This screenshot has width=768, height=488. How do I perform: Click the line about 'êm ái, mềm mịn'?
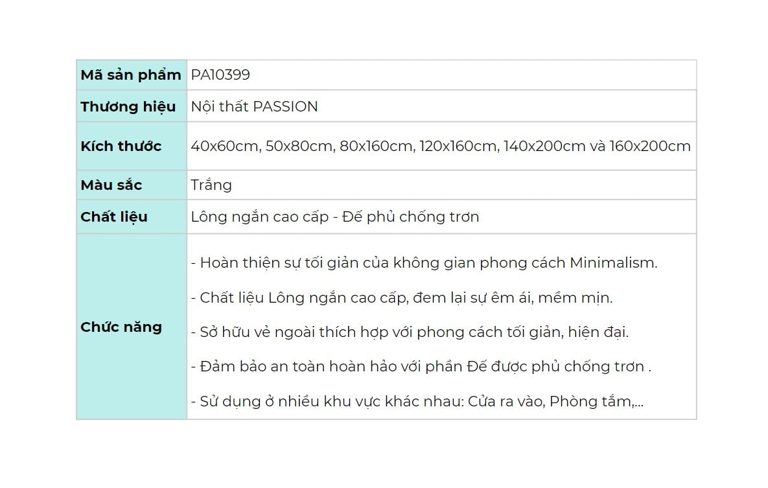click(402, 298)
